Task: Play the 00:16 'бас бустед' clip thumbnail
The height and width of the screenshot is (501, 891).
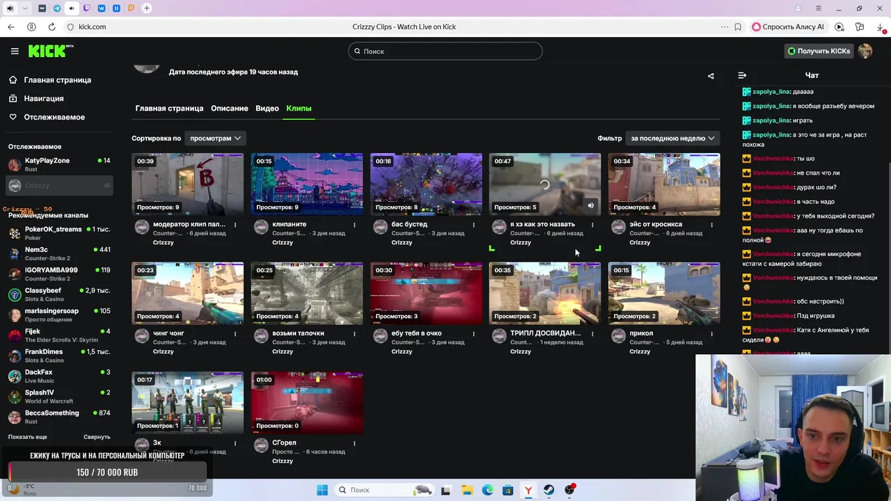Action: point(426,184)
